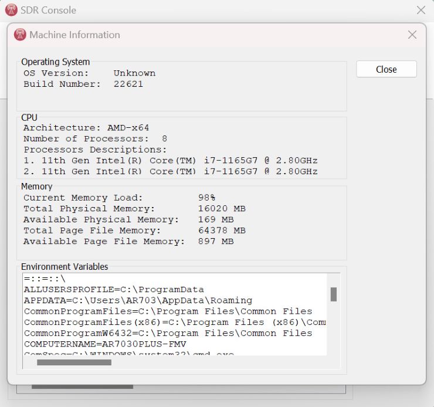Close the SDR Console window behind
The image size is (434, 407).
tap(421, 10)
